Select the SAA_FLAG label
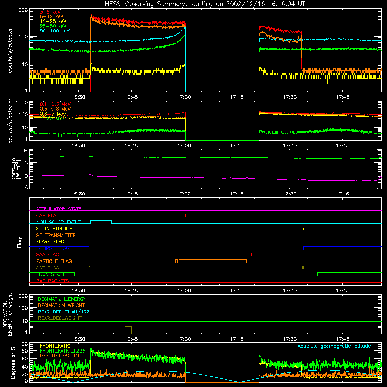The image size is (387, 387). (x=47, y=254)
